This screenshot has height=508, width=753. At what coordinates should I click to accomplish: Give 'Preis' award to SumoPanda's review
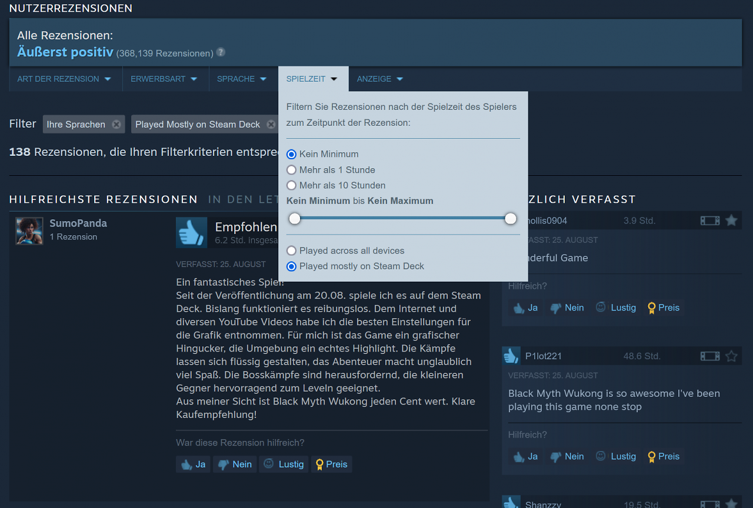(332, 464)
